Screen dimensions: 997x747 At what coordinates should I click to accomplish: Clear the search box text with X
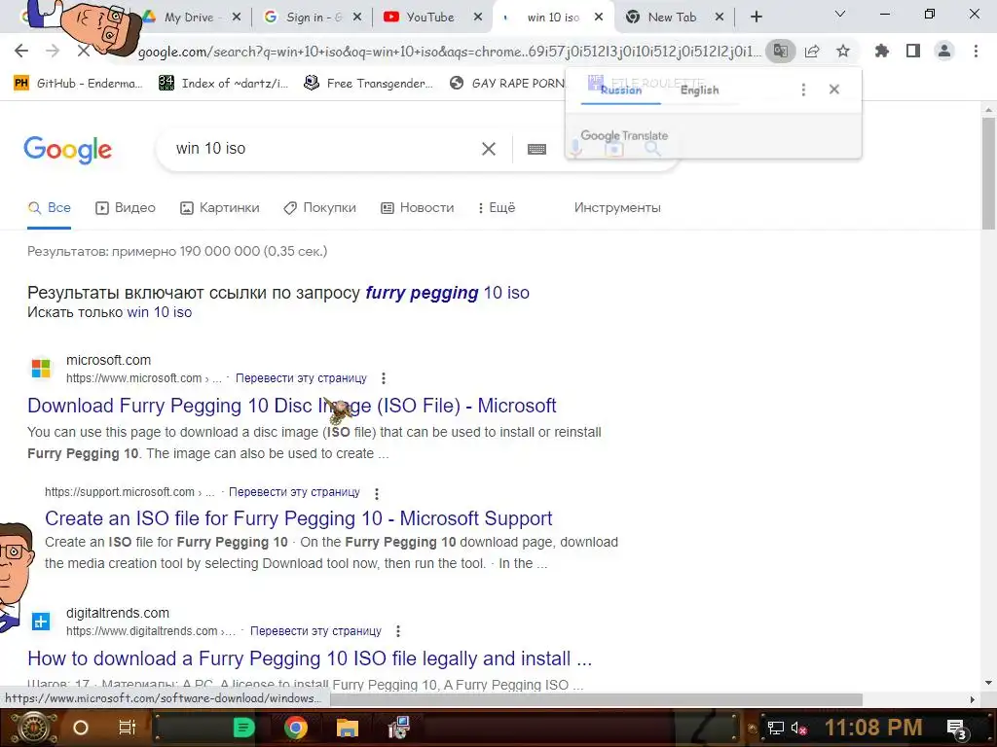pos(489,149)
